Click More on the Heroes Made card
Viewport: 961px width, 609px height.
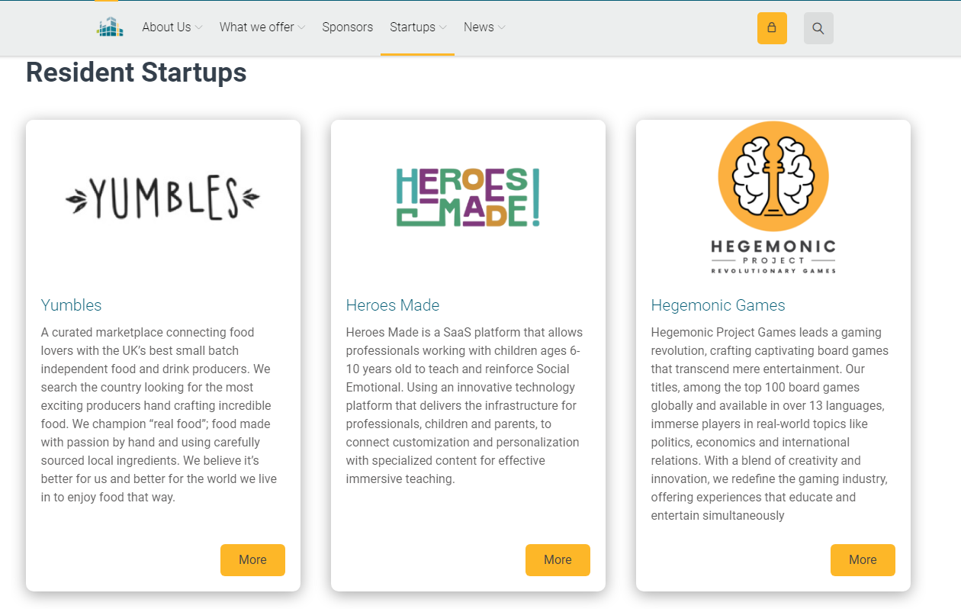pyautogui.click(x=558, y=560)
